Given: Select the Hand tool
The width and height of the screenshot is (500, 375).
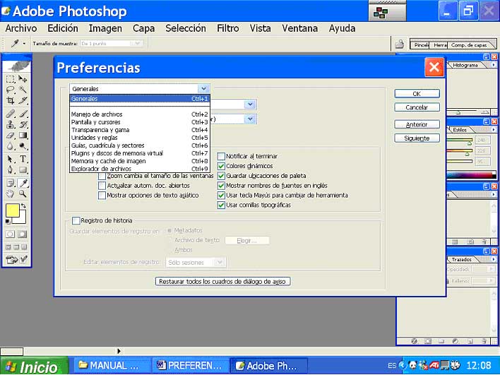Looking at the screenshot, I should pos(10,194).
